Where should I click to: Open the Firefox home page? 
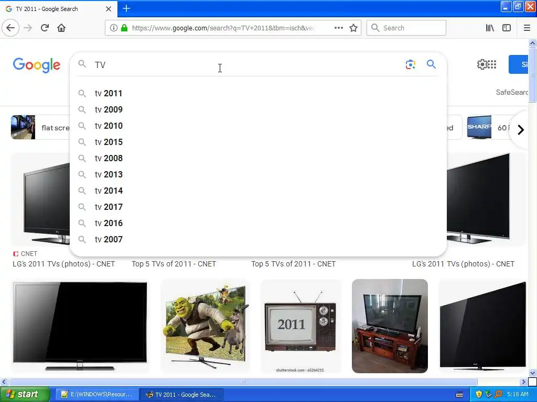(61, 28)
